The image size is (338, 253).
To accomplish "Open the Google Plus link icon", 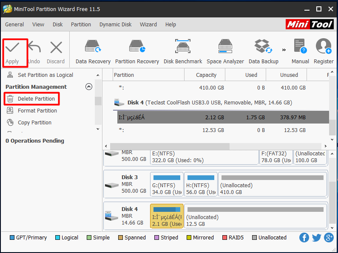I will pos(329,238).
